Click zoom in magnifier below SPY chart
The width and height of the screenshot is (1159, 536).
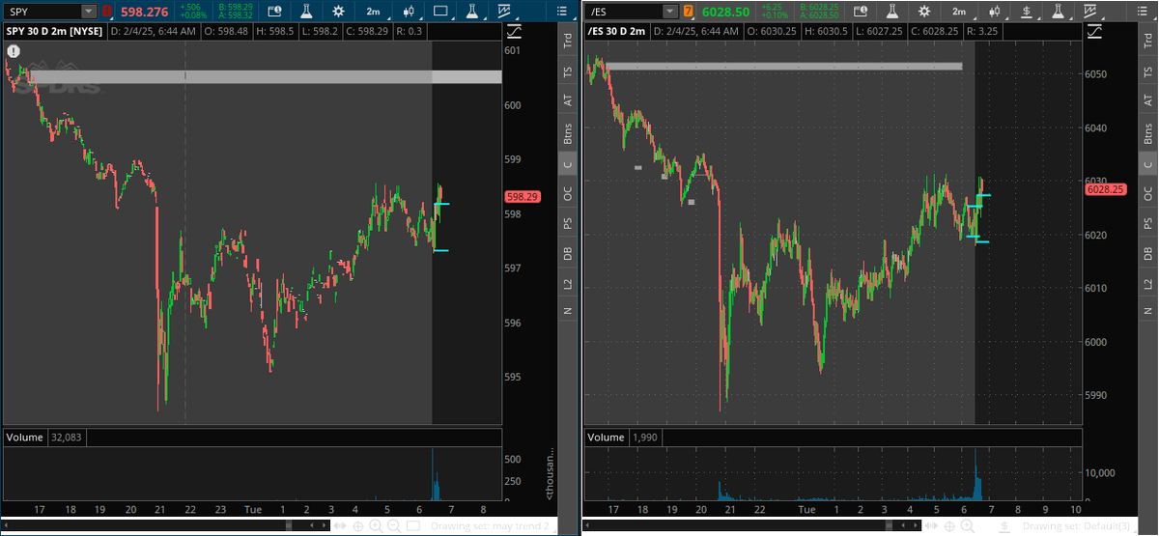click(x=375, y=526)
